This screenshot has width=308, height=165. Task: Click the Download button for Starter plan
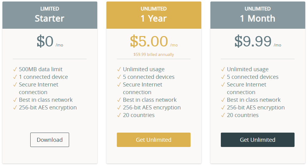(50, 140)
